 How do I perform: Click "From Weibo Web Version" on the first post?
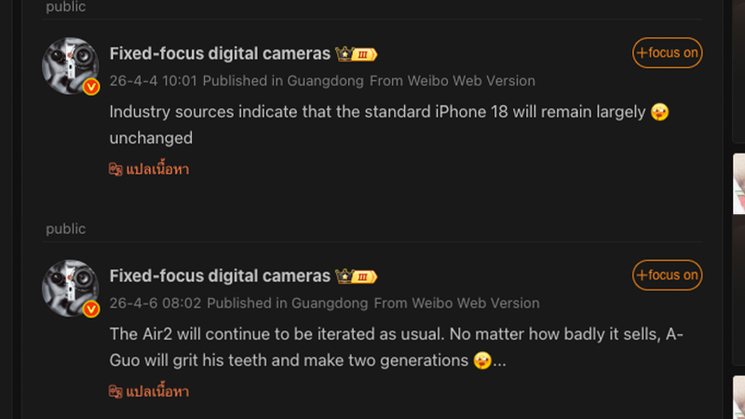point(453,81)
